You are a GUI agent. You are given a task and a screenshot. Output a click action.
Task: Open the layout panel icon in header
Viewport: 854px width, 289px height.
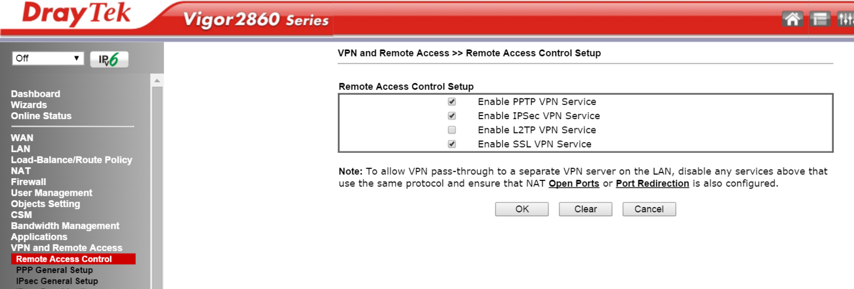pyautogui.click(x=820, y=19)
